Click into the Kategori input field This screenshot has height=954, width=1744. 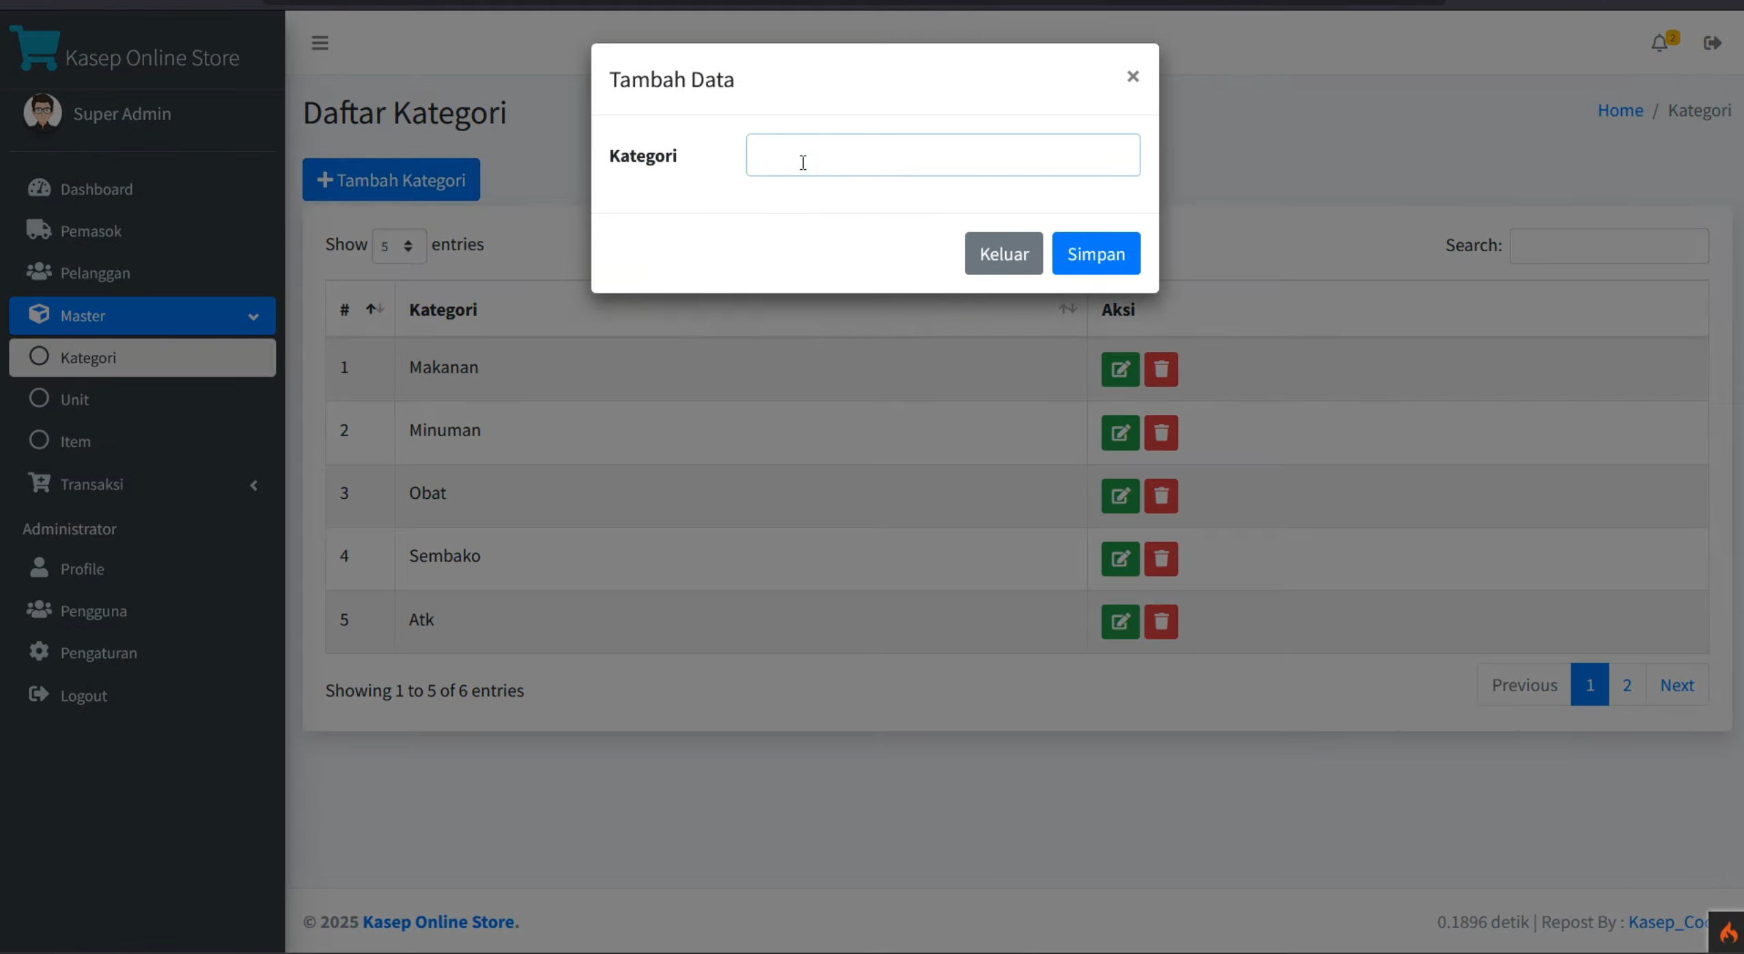(943, 155)
